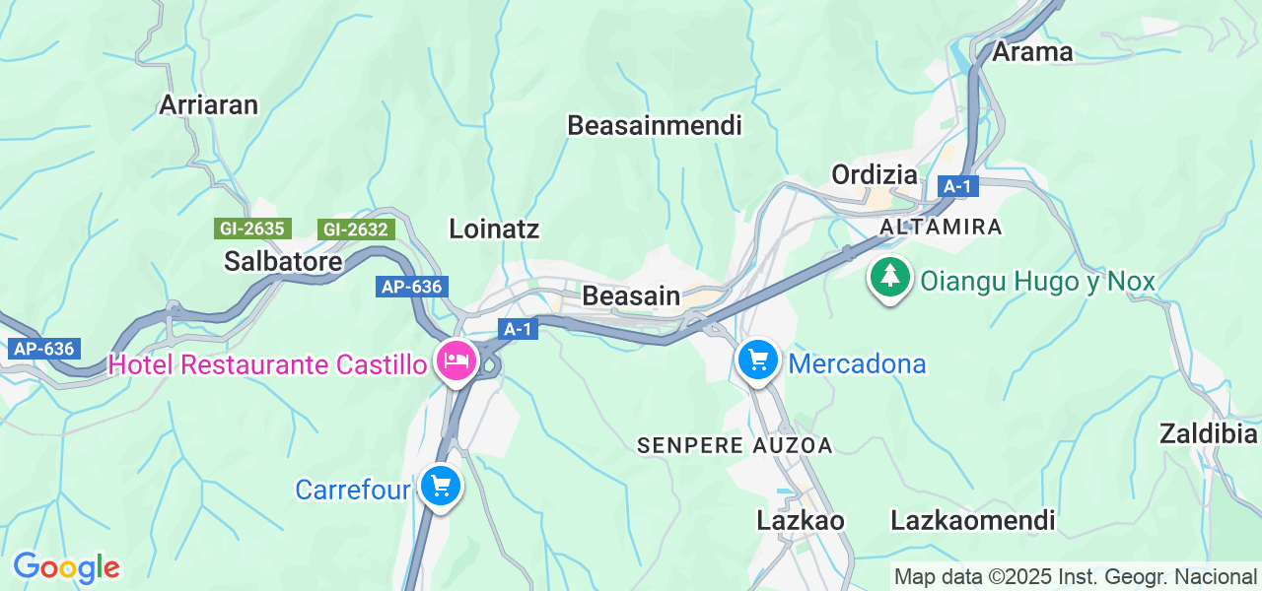Open the Mercadona text label
1262x591 pixels.
click(858, 364)
